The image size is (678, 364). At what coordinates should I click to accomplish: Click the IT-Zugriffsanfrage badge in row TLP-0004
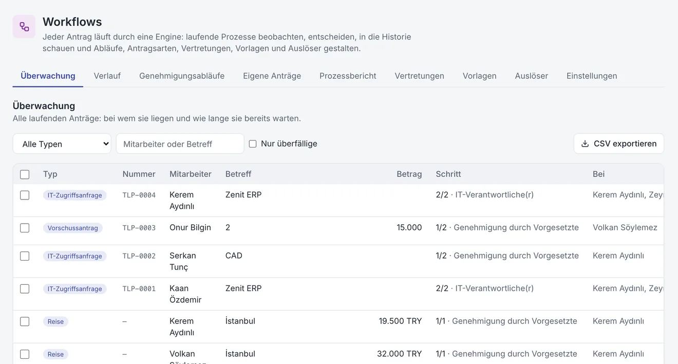pos(75,195)
